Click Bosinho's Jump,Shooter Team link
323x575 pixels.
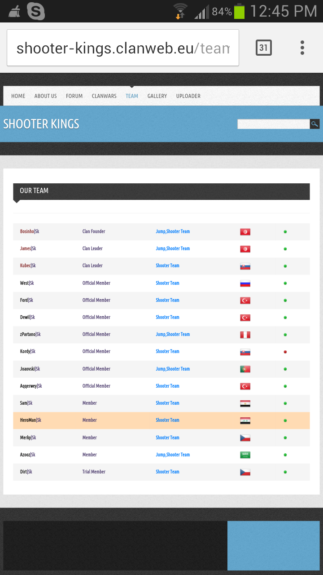click(173, 231)
